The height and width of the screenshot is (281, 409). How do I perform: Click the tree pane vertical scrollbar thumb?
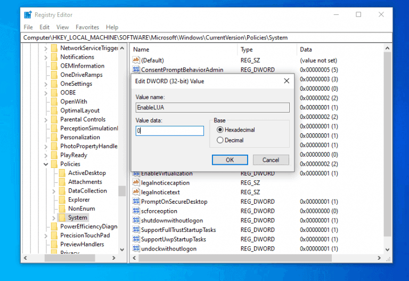[x=122, y=191]
